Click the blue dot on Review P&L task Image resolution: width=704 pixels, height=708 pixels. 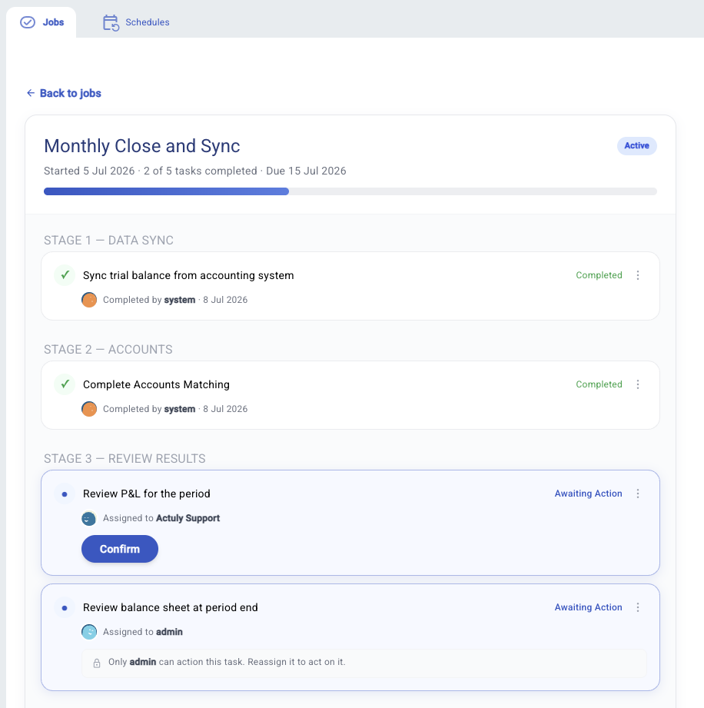coord(65,494)
